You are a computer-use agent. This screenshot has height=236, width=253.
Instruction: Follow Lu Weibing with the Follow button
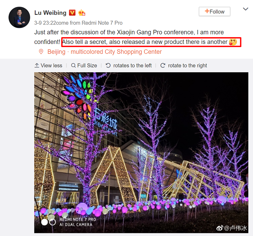point(215,11)
